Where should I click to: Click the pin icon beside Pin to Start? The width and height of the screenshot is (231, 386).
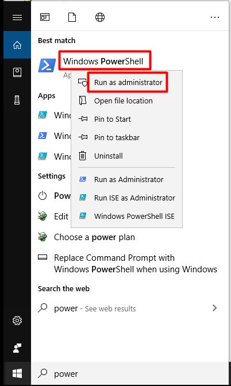point(83,119)
